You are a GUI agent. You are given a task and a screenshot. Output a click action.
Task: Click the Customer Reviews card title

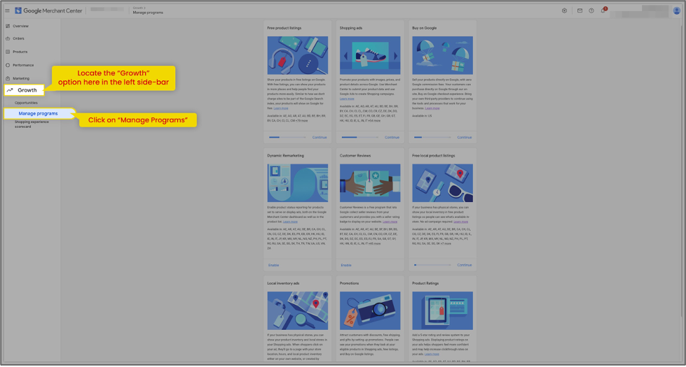[355, 155]
